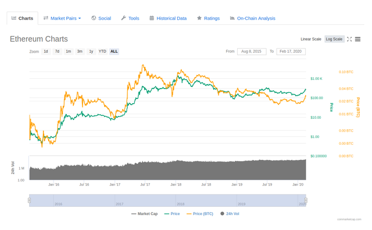Toggle Market Cap series in legend
Screen dimensions: 372x230
(x=144, y=214)
